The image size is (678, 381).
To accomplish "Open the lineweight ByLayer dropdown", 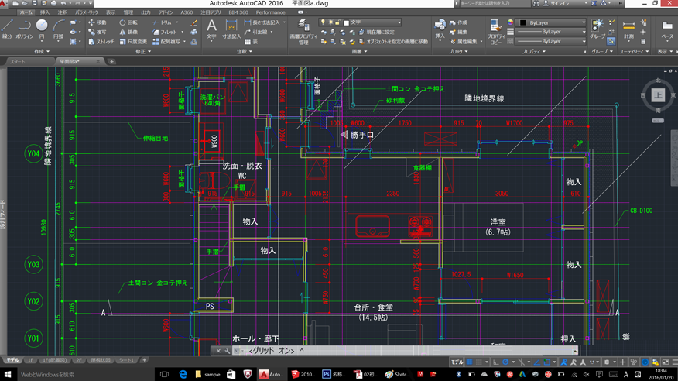I will tap(552, 32).
